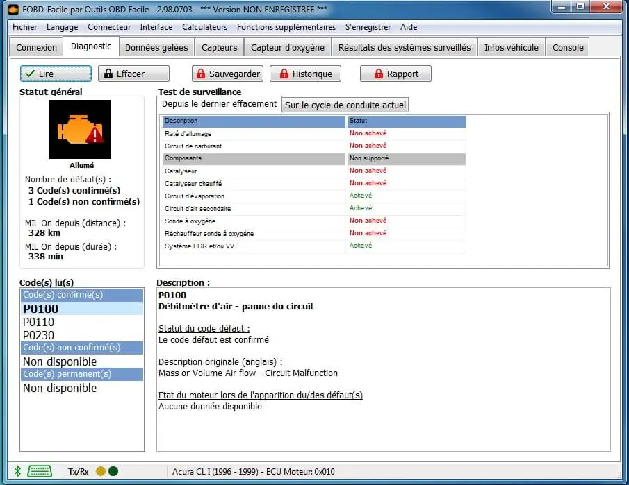This screenshot has height=485, width=629.
Task: Select fault code P0110
Action: point(82,322)
